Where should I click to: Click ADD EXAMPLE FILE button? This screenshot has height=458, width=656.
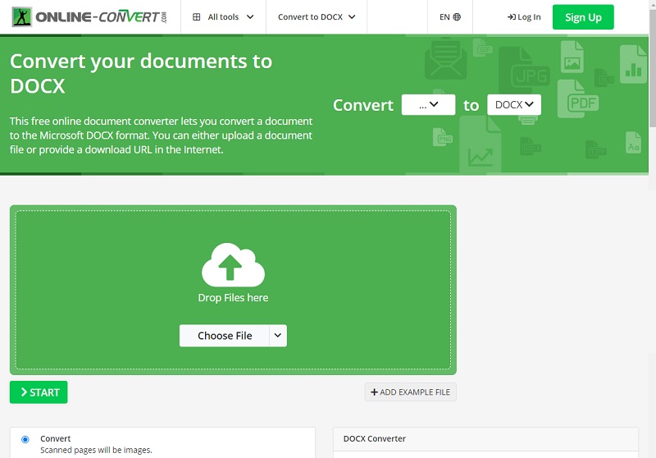pyautogui.click(x=411, y=392)
